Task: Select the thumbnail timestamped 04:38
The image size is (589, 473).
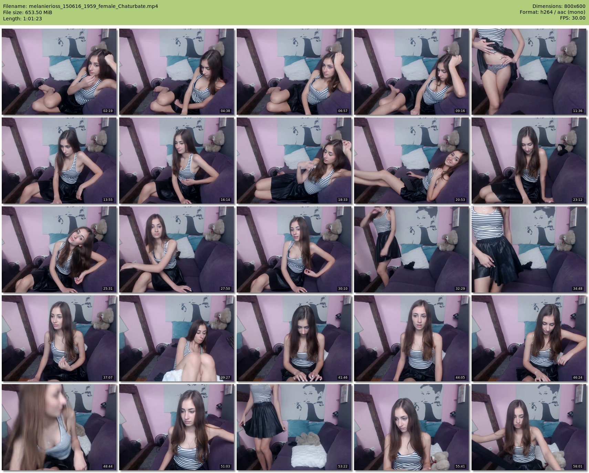Action: tap(176, 72)
